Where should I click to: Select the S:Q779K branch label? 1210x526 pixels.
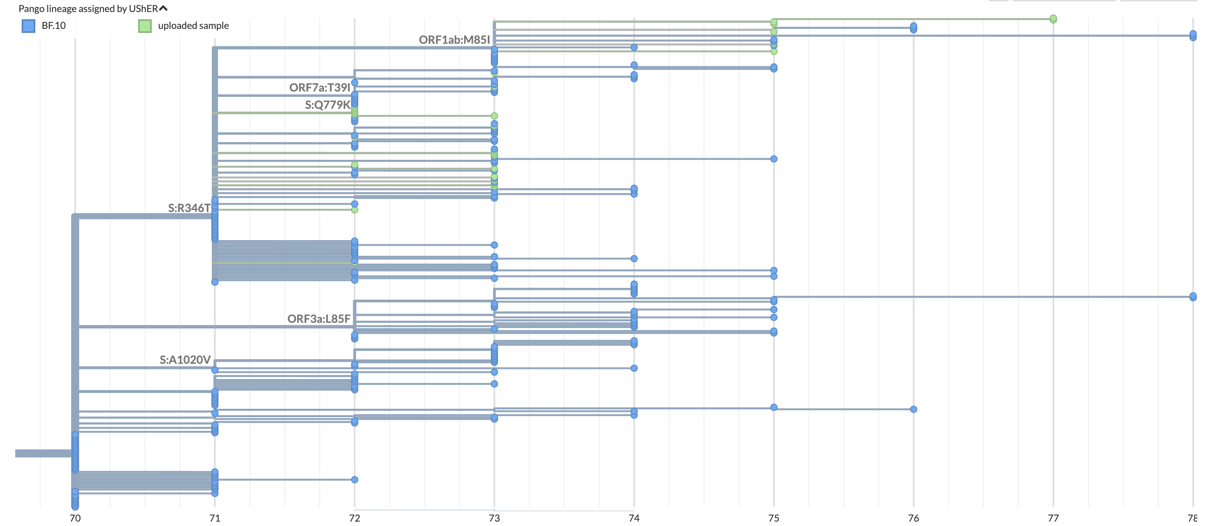(328, 105)
